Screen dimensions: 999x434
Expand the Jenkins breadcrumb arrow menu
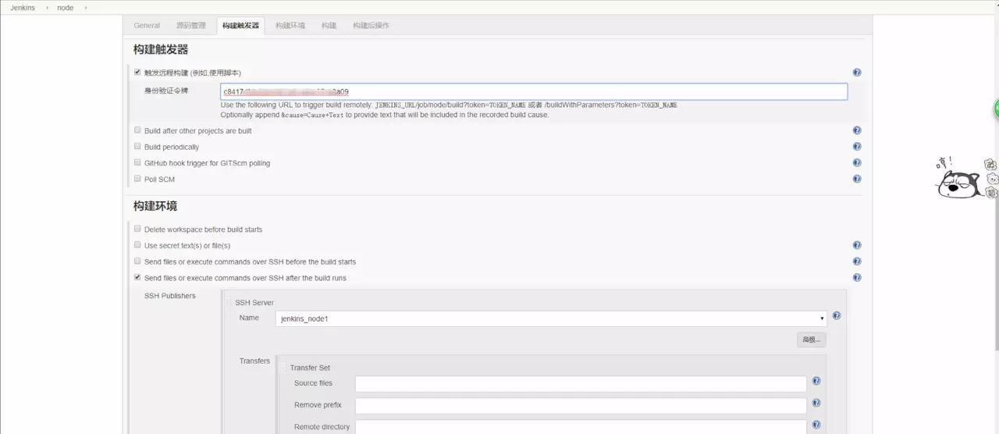click(x=46, y=8)
